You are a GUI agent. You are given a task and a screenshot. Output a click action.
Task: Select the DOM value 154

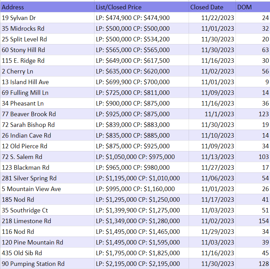[263, 221]
